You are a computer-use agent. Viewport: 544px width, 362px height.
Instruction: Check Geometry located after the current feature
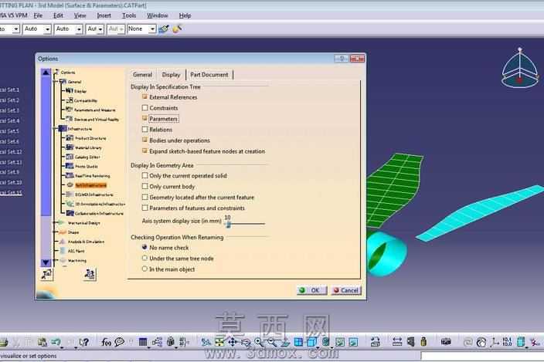click(x=145, y=197)
